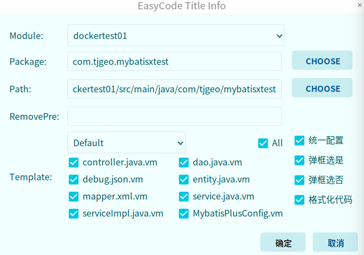Focus the Path text field
The width and height of the screenshot is (364, 255).
click(x=174, y=89)
